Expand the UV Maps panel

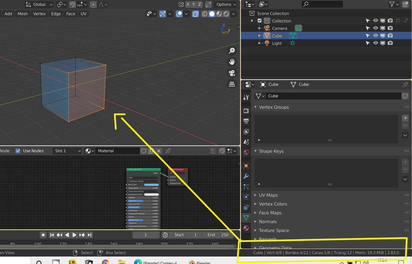click(256, 195)
